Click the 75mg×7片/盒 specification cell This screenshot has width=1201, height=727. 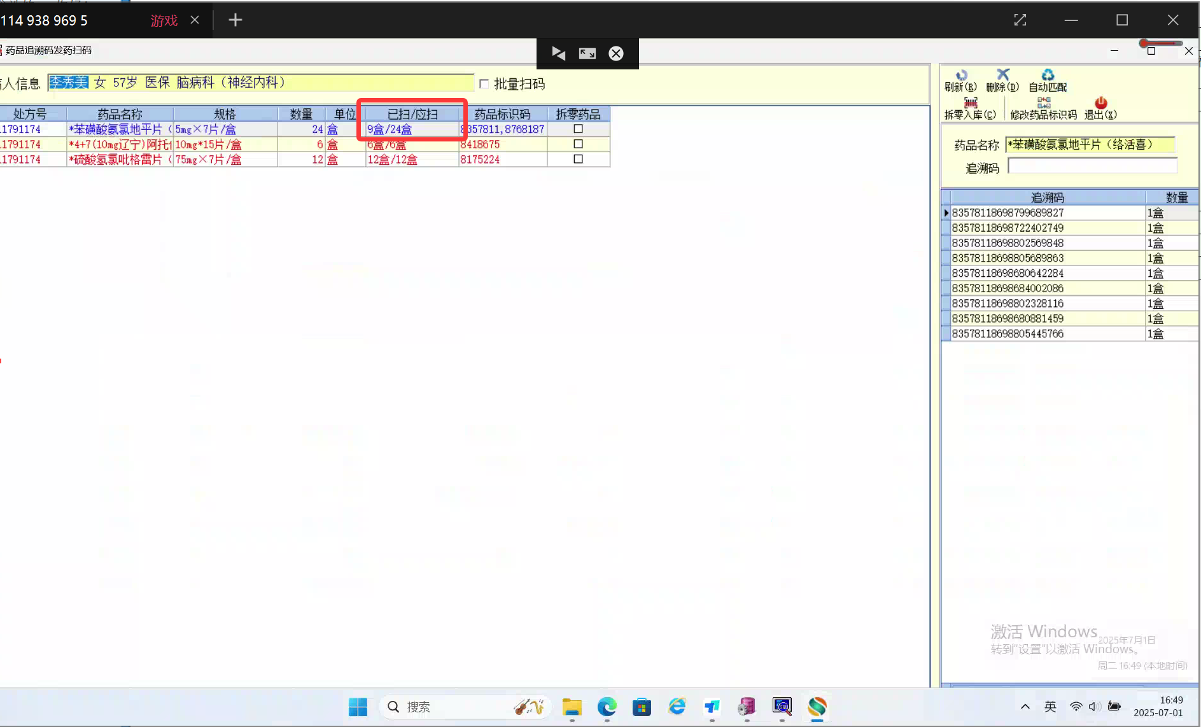click(x=225, y=160)
